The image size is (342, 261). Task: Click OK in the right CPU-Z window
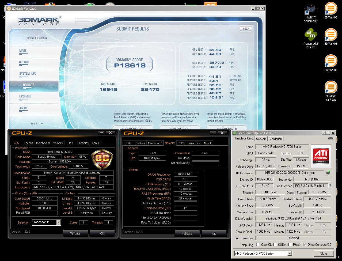(x=214, y=234)
